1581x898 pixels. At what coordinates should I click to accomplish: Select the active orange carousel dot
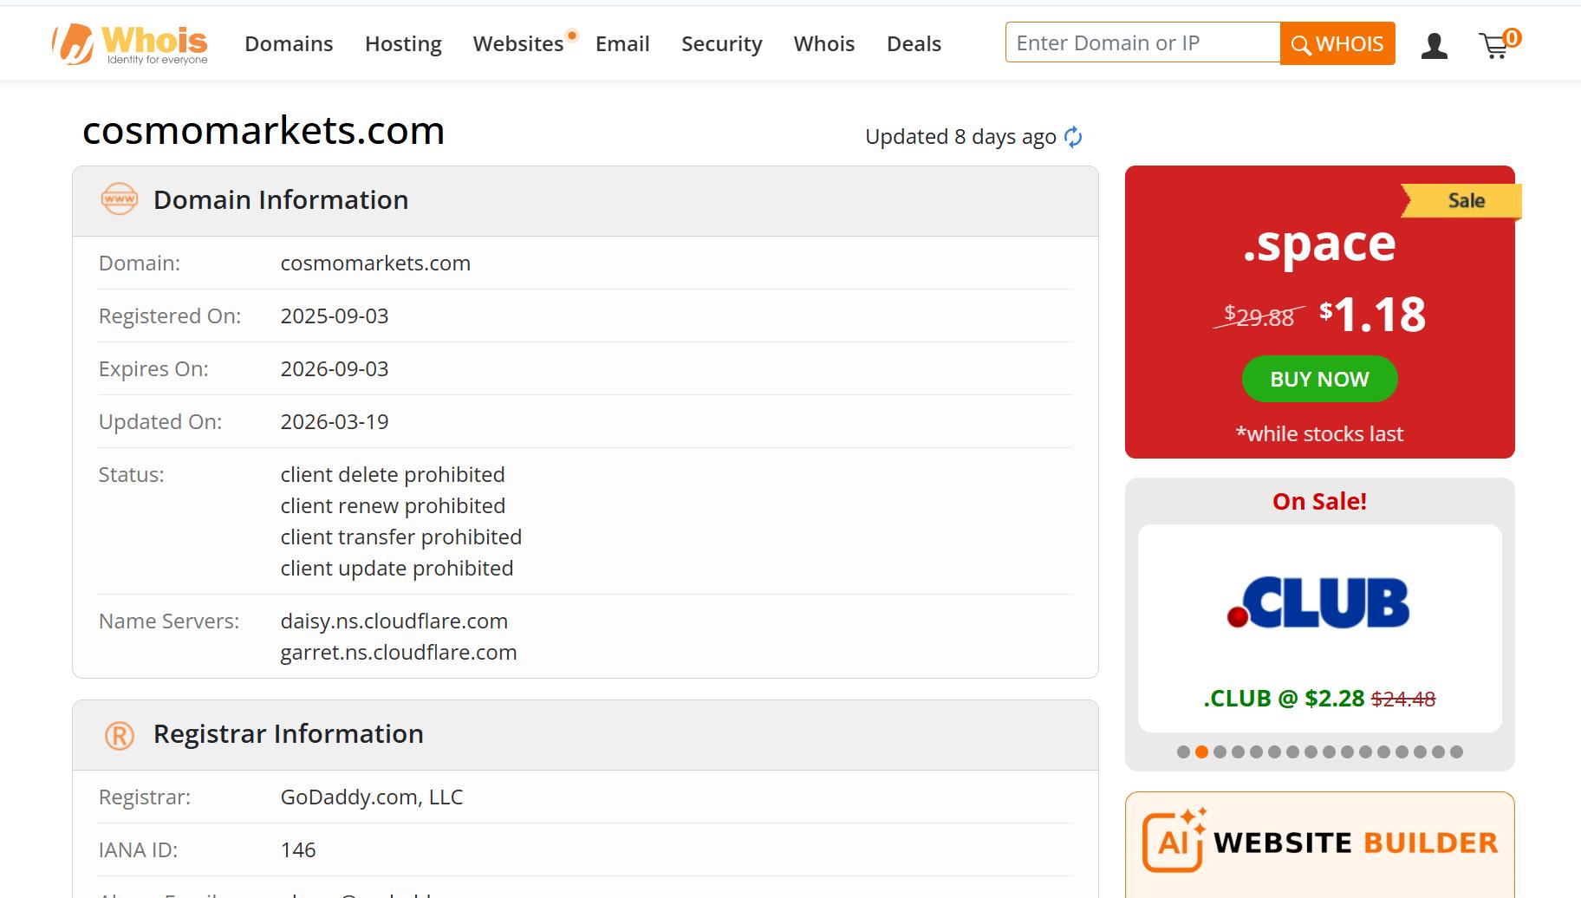tap(1201, 752)
